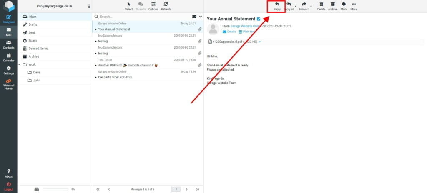This screenshot has height=193, width=427.
Task: Click attachment paperclip on Your Annual Statement row
Action: pos(200,29)
